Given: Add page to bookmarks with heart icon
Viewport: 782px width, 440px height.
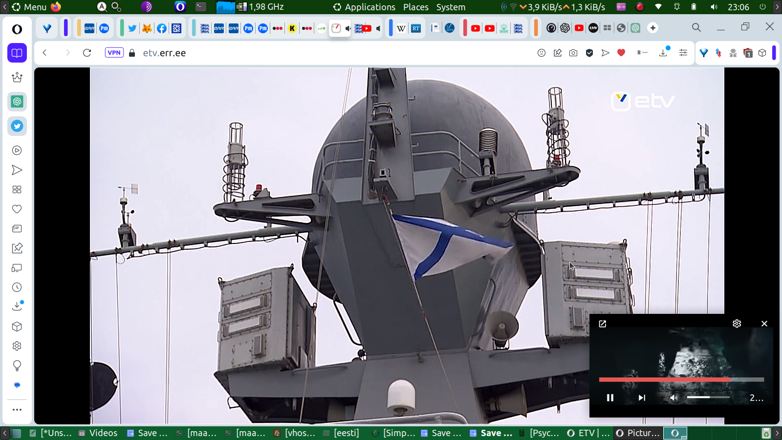Looking at the screenshot, I should [x=621, y=53].
